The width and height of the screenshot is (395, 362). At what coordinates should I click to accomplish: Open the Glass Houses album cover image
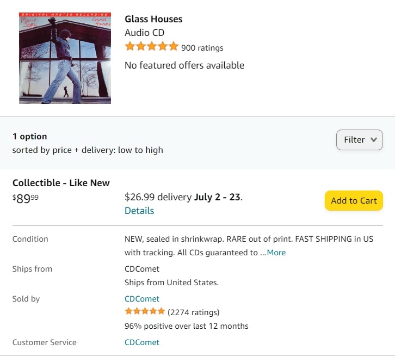tap(65, 58)
